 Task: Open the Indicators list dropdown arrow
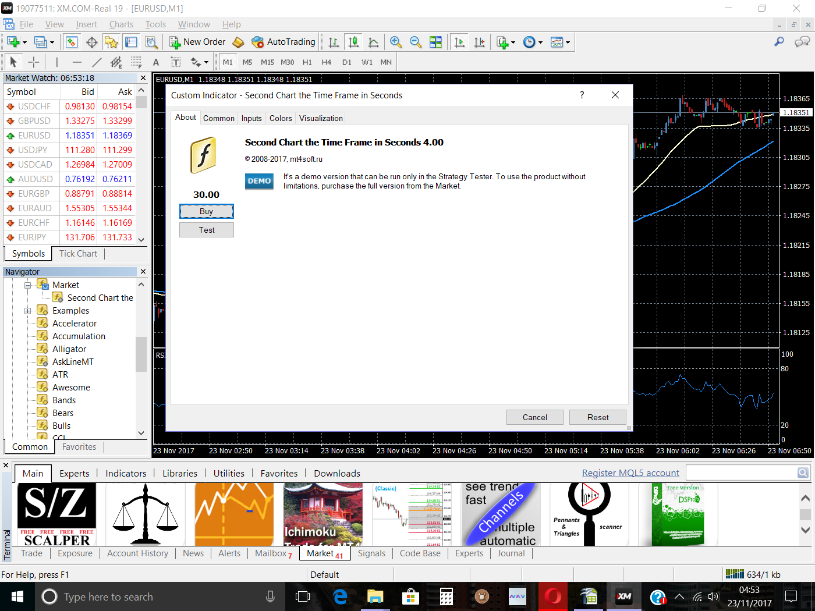(x=513, y=42)
